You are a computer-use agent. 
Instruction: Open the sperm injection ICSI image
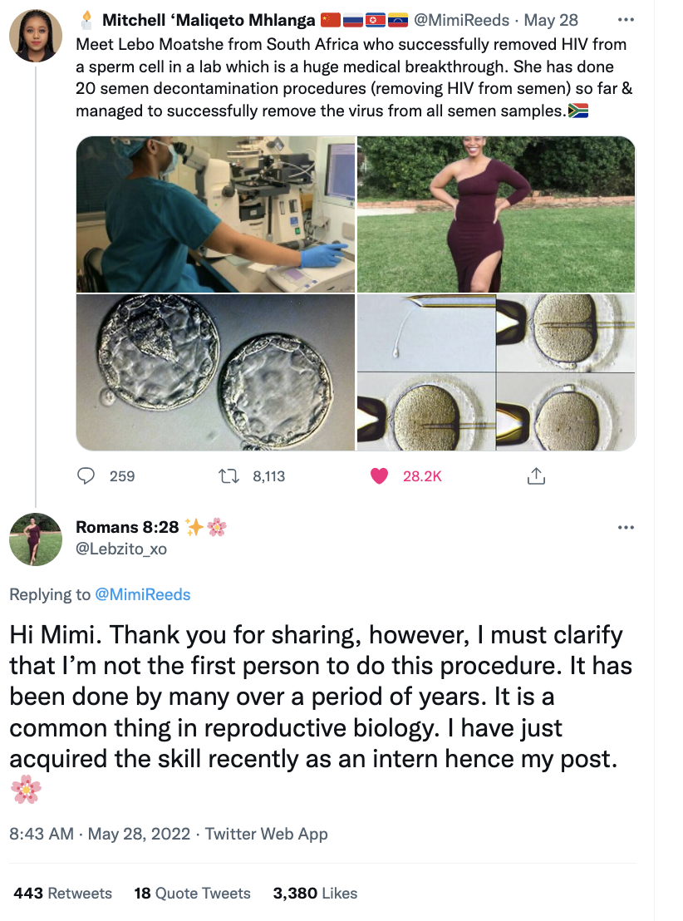tap(496, 372)
